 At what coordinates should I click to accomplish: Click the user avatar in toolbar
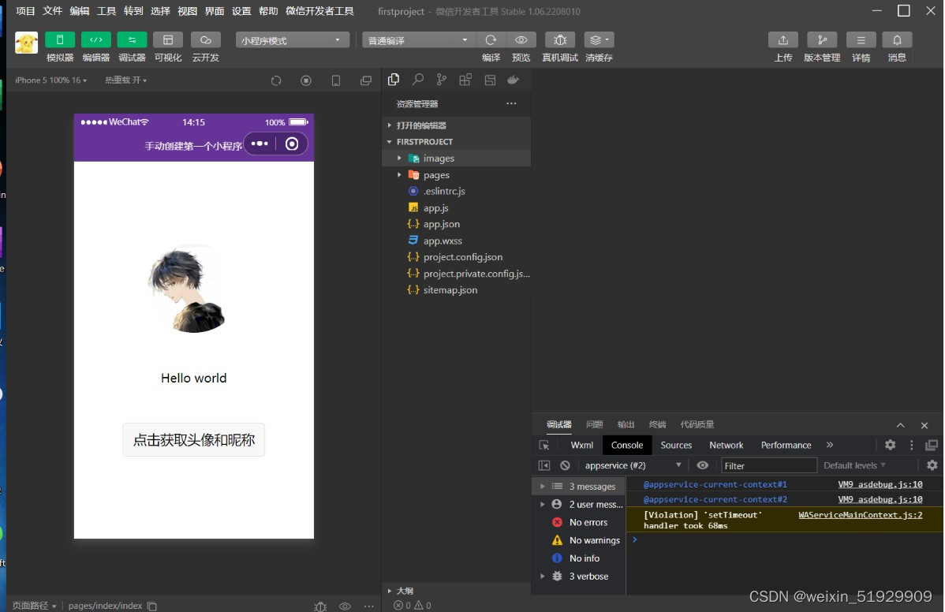[x=27, y=43]
